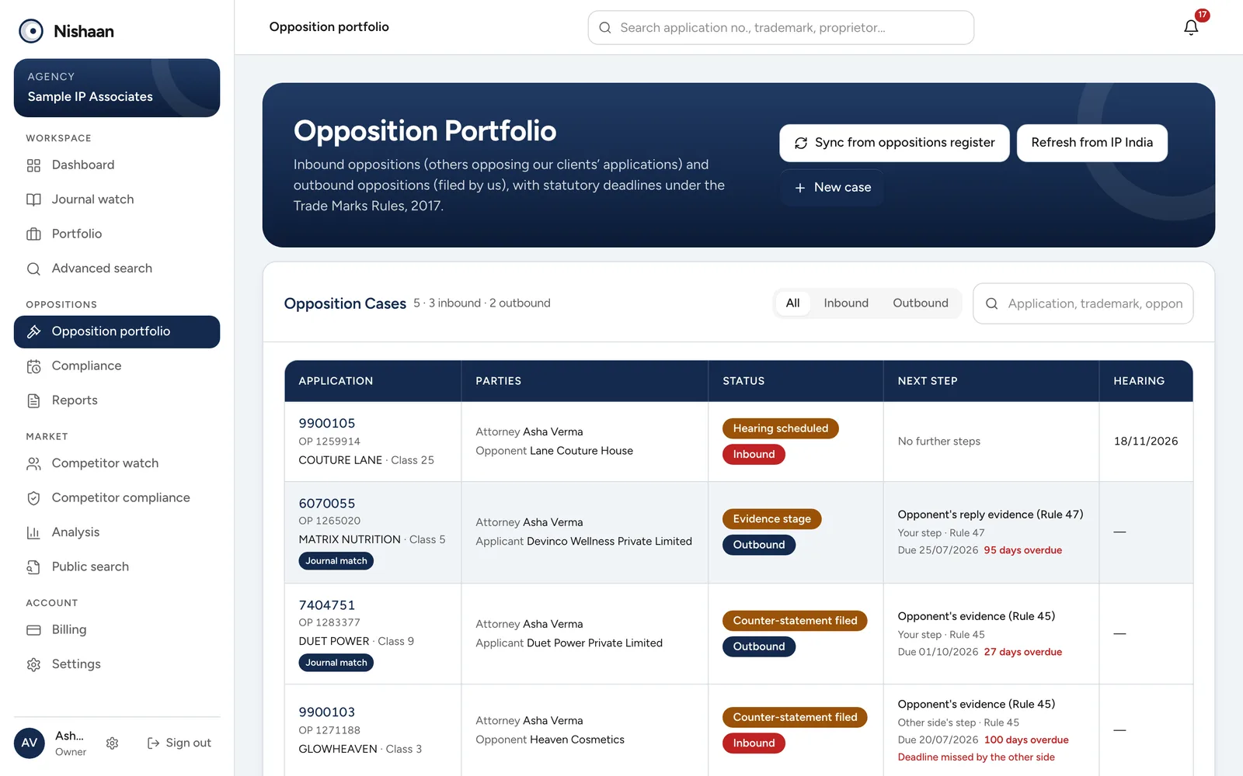Filter cases by Inbound tab
This screenshot has width=1243, height=776.
846,303
